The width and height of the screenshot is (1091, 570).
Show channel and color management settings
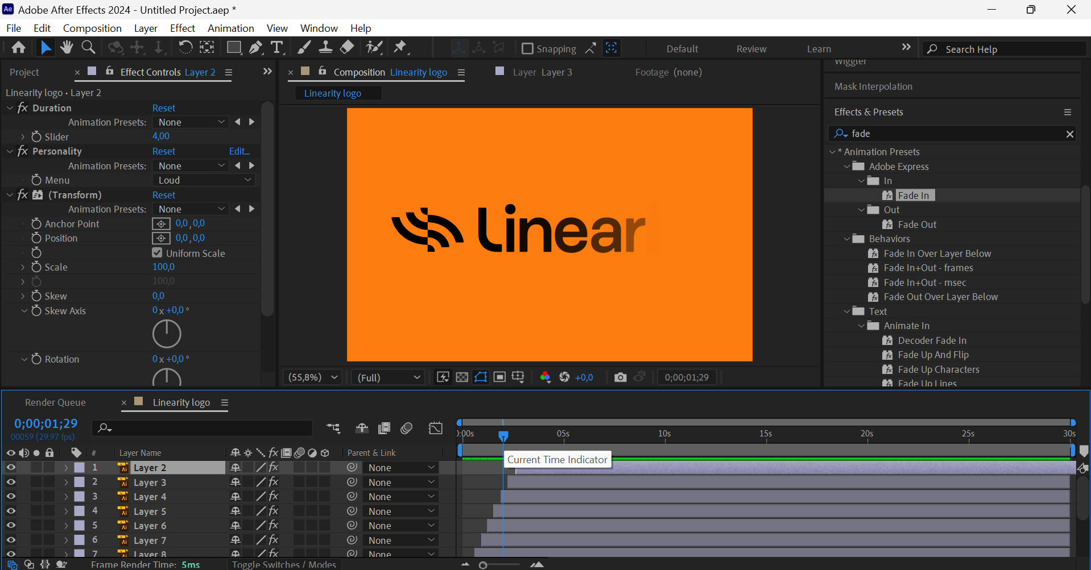[545, 377]
